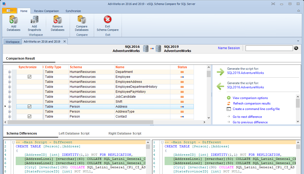304x174 pixels.
Task: Open the View comparison options link
Action: point(250,98)
